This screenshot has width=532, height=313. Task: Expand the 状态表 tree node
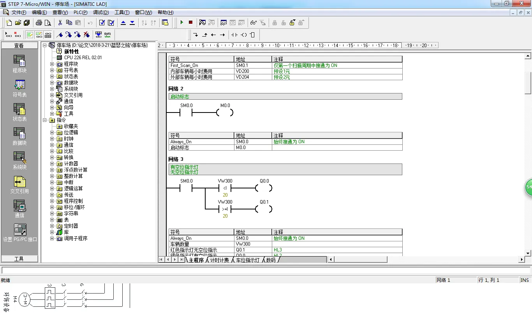tap(52, 76)
